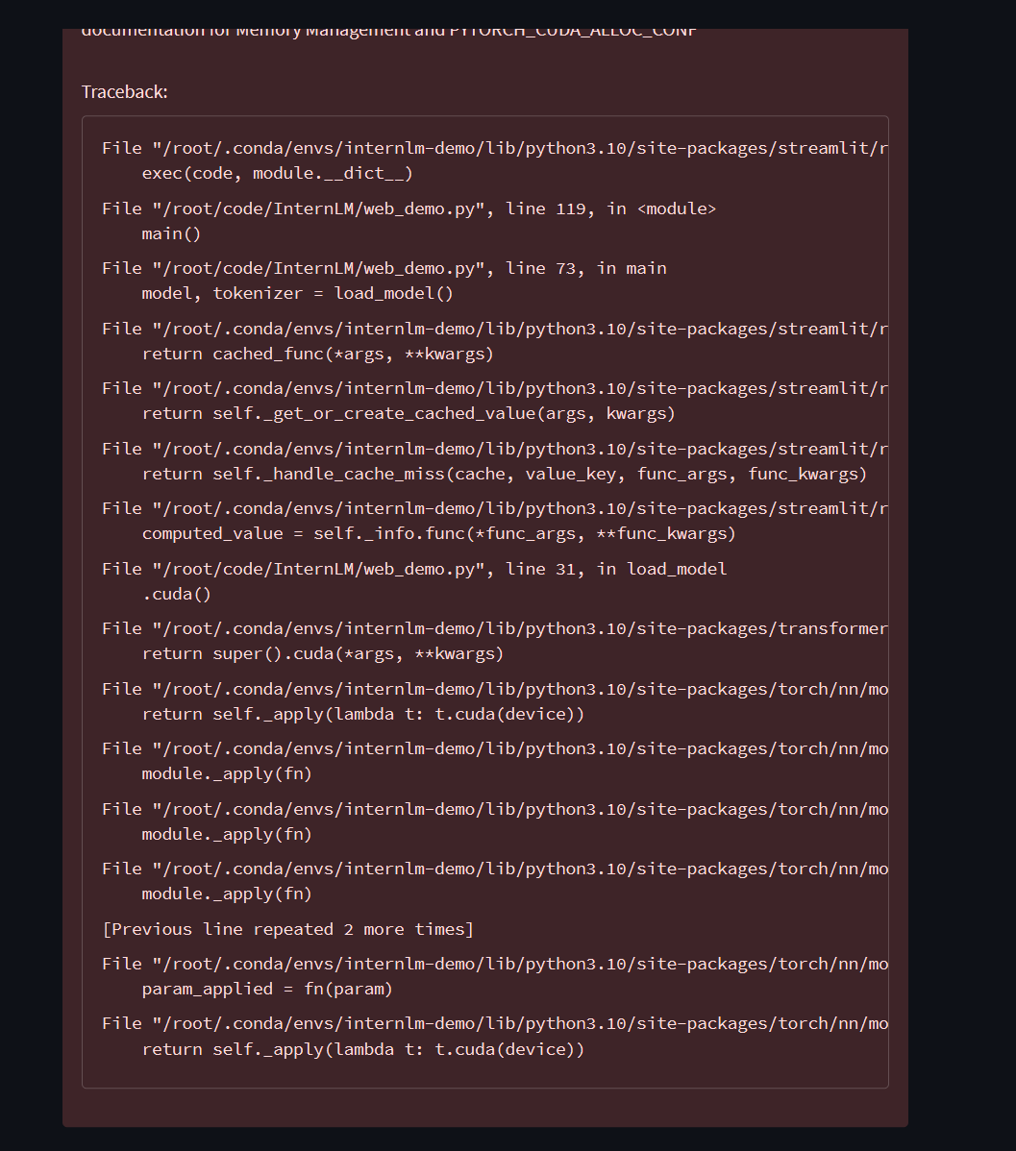The image size is (1016, 1151).
Task: Select the web_demo.py line 73 entry
Action: point(384,269)
